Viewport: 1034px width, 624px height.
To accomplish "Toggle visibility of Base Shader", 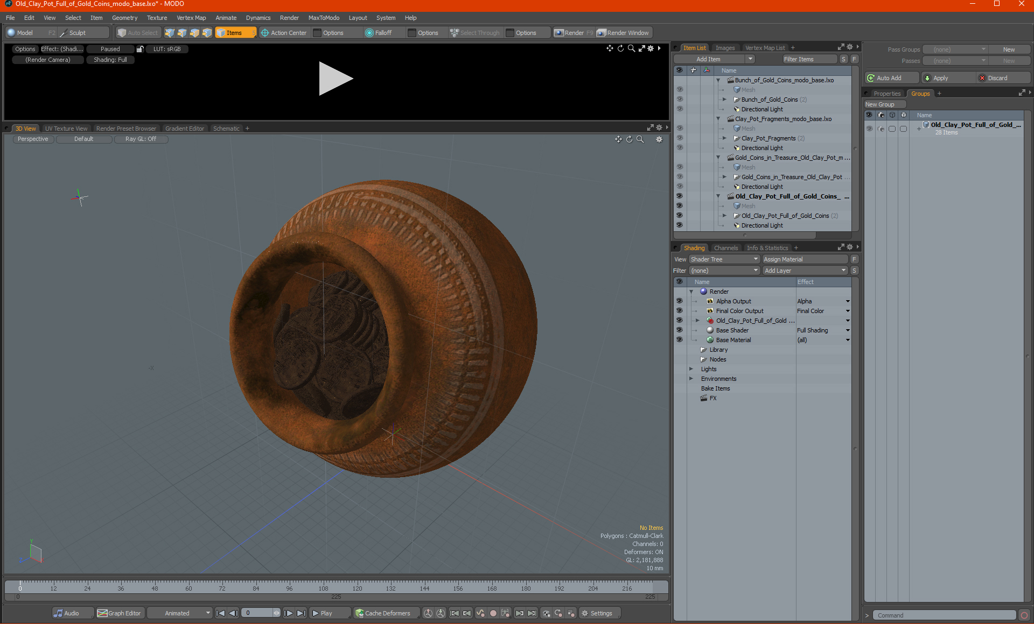I will [x=679, y=330].
